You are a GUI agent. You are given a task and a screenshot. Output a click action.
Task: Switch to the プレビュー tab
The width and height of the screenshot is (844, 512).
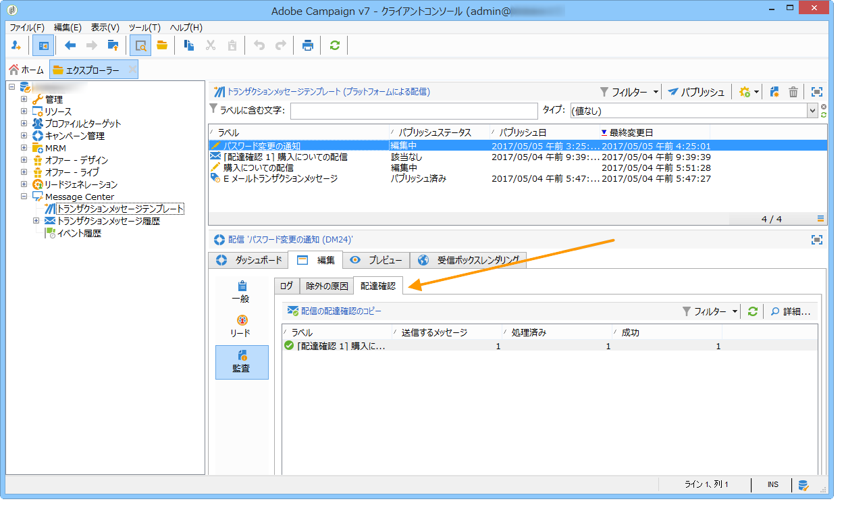coord(376,260)
